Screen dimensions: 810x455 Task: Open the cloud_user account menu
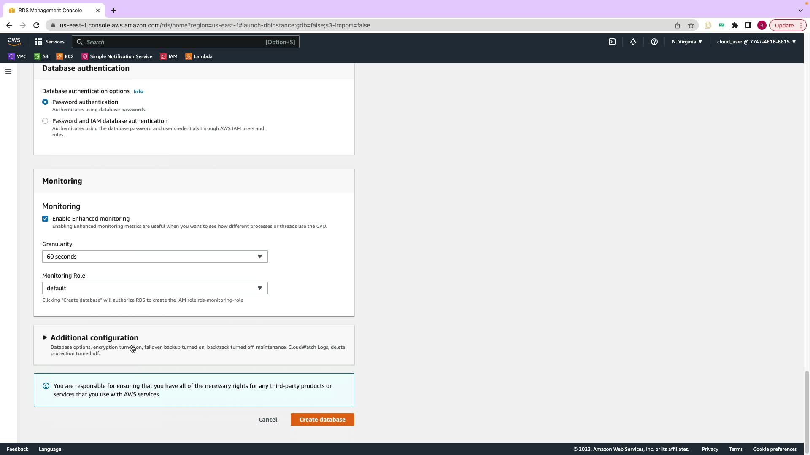coord(756,42)
